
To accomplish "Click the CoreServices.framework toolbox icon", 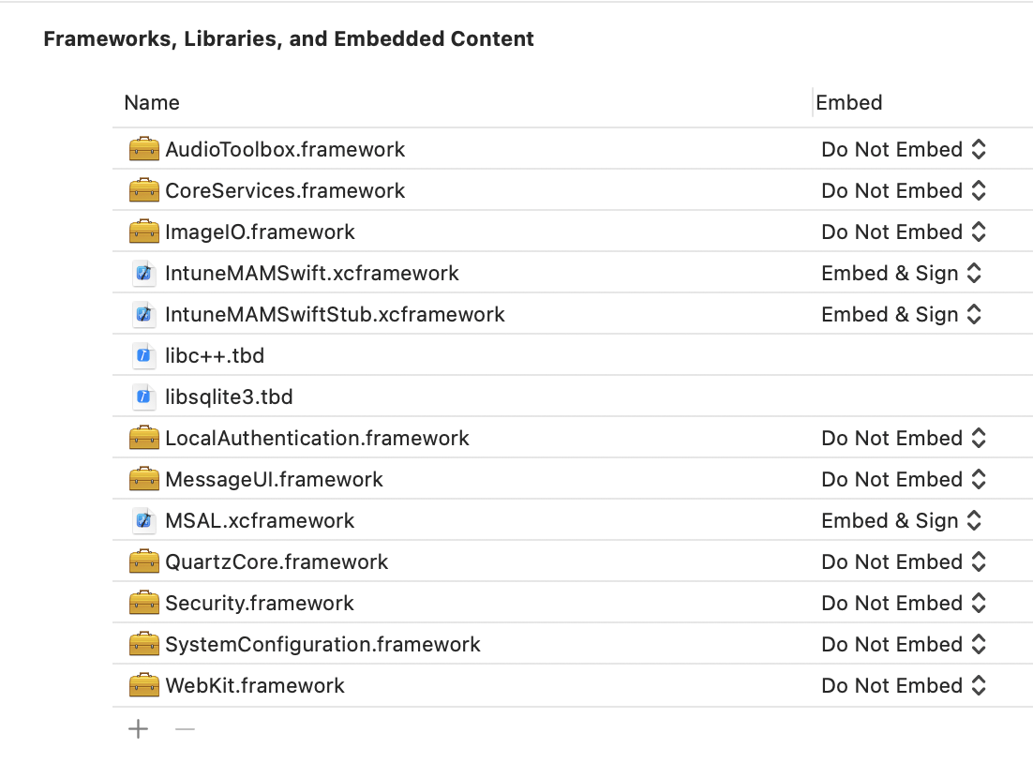I will click(x=144, y=190).
